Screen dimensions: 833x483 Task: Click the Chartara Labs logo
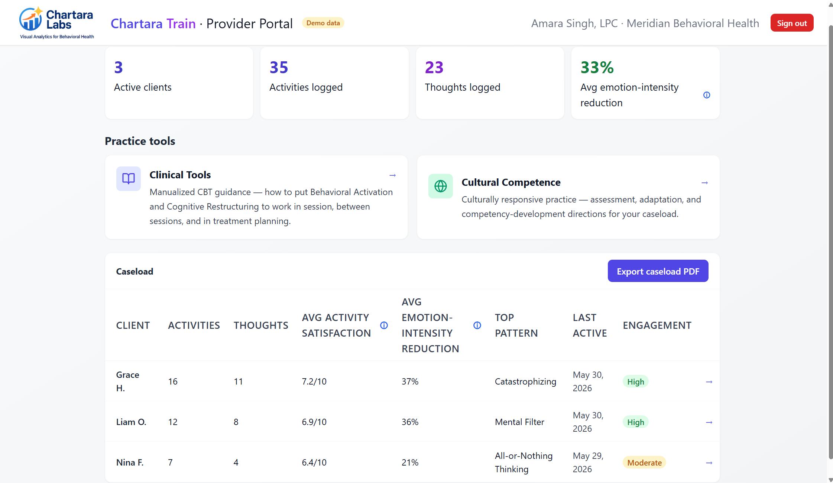tap(56, 23)
